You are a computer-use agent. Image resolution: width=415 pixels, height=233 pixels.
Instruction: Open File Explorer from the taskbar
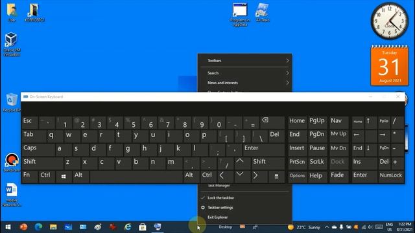pos(53,227)
